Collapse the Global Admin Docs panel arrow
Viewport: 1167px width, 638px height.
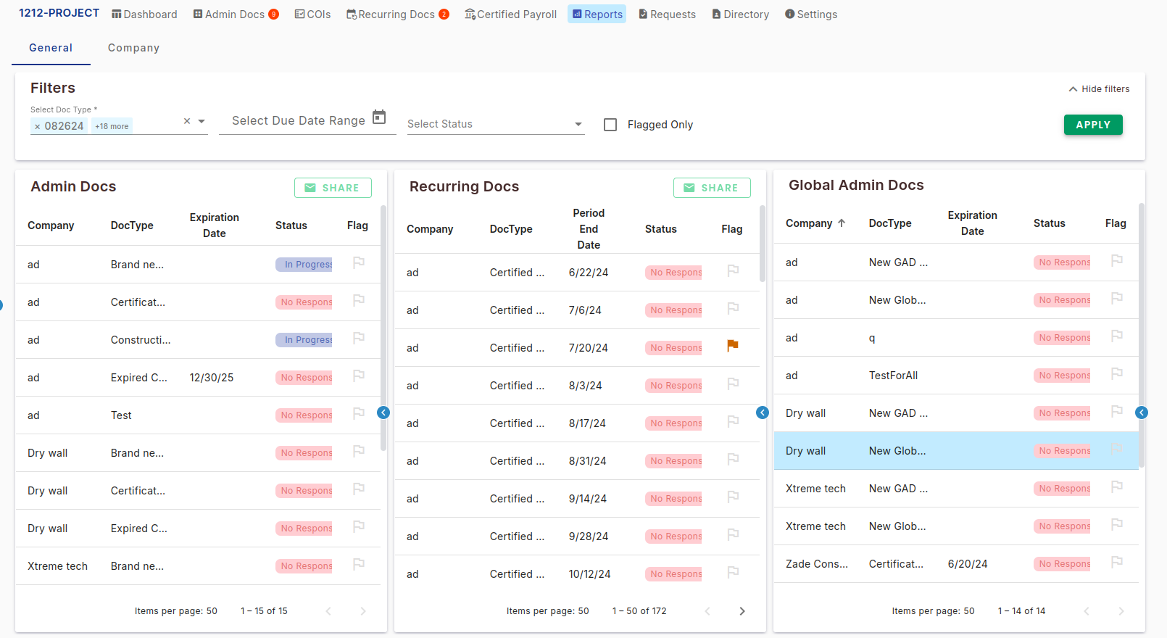pos(1142,413)
